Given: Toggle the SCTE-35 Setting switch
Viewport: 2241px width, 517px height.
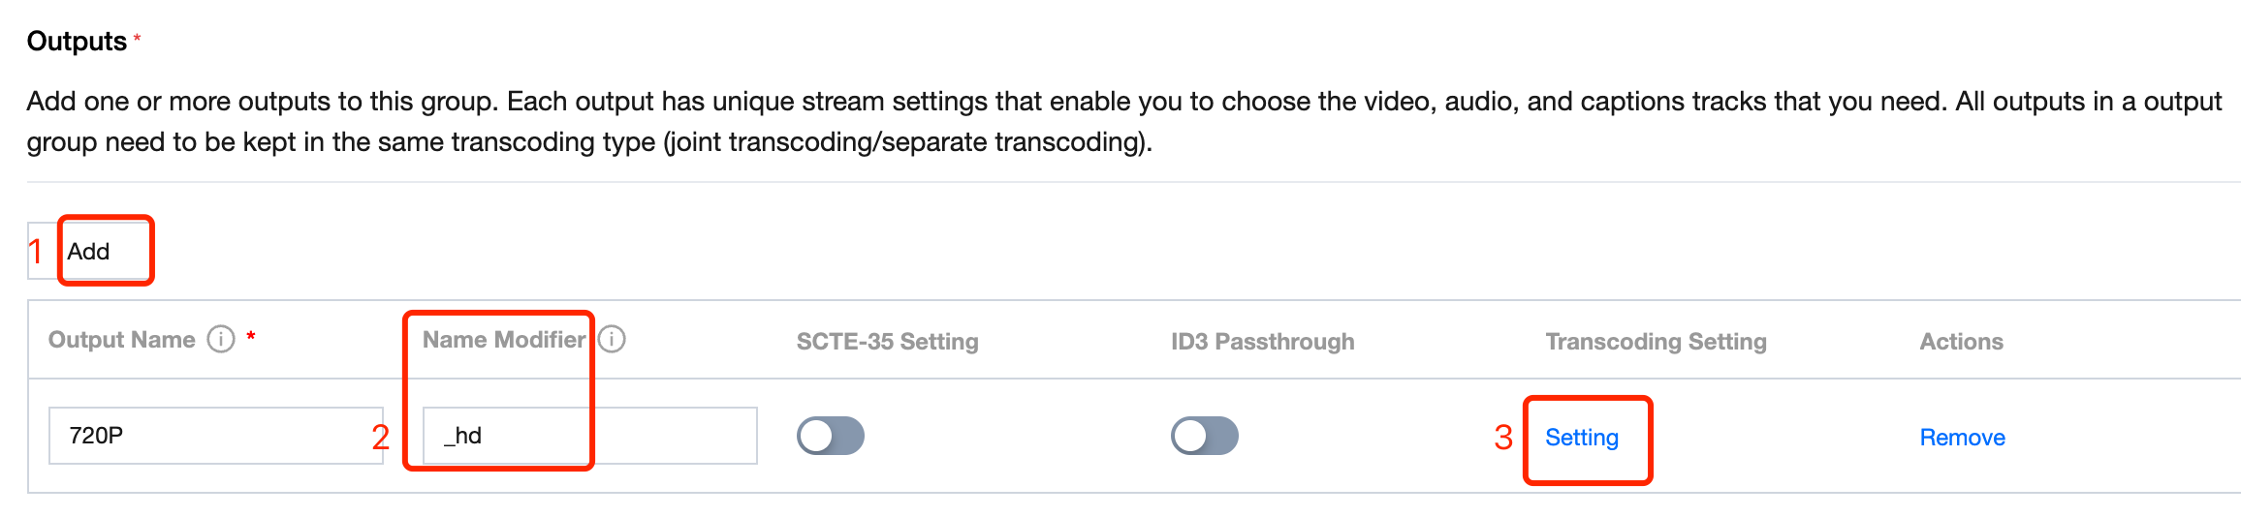Looking at the screenshot, I should [x=830, y=436].
